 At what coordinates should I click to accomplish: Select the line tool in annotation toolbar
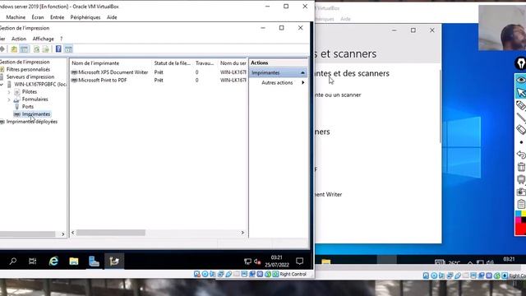[x=521, y=118]
